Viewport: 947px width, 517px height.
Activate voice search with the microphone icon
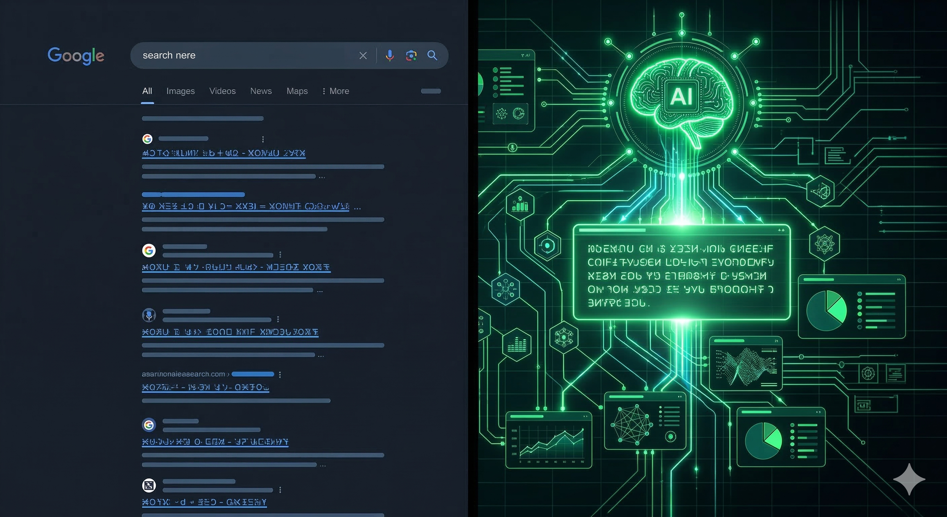click(389, 56)
